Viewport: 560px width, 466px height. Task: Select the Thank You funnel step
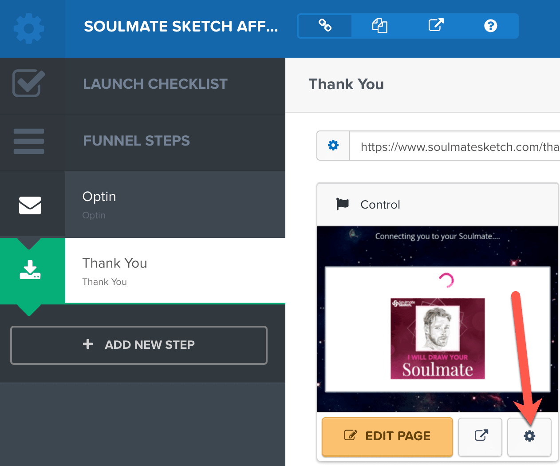[x=175, y=270]
